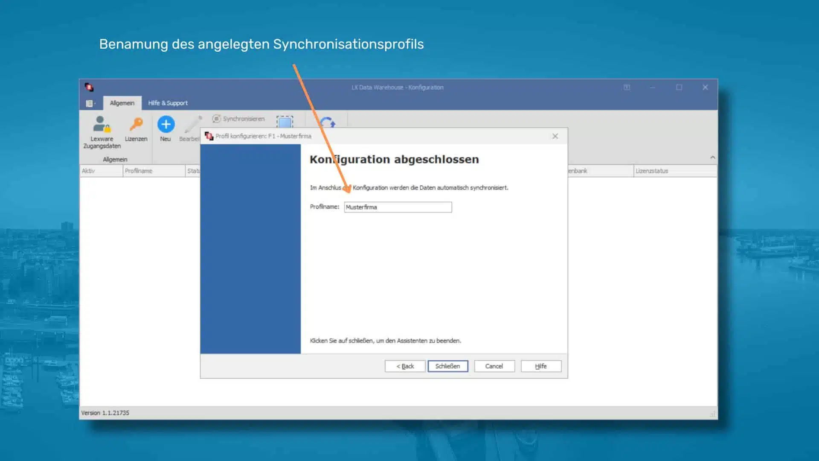
Task: Click the dashed selection rectangle icon
Action: tap(285, 122)
